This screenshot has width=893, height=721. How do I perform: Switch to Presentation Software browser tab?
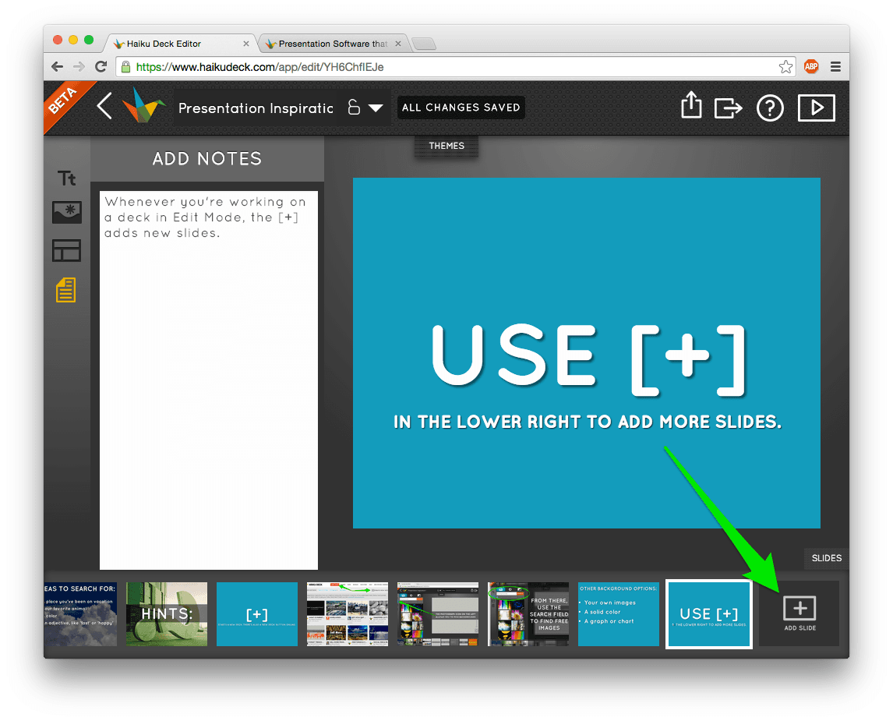[333, 44]
